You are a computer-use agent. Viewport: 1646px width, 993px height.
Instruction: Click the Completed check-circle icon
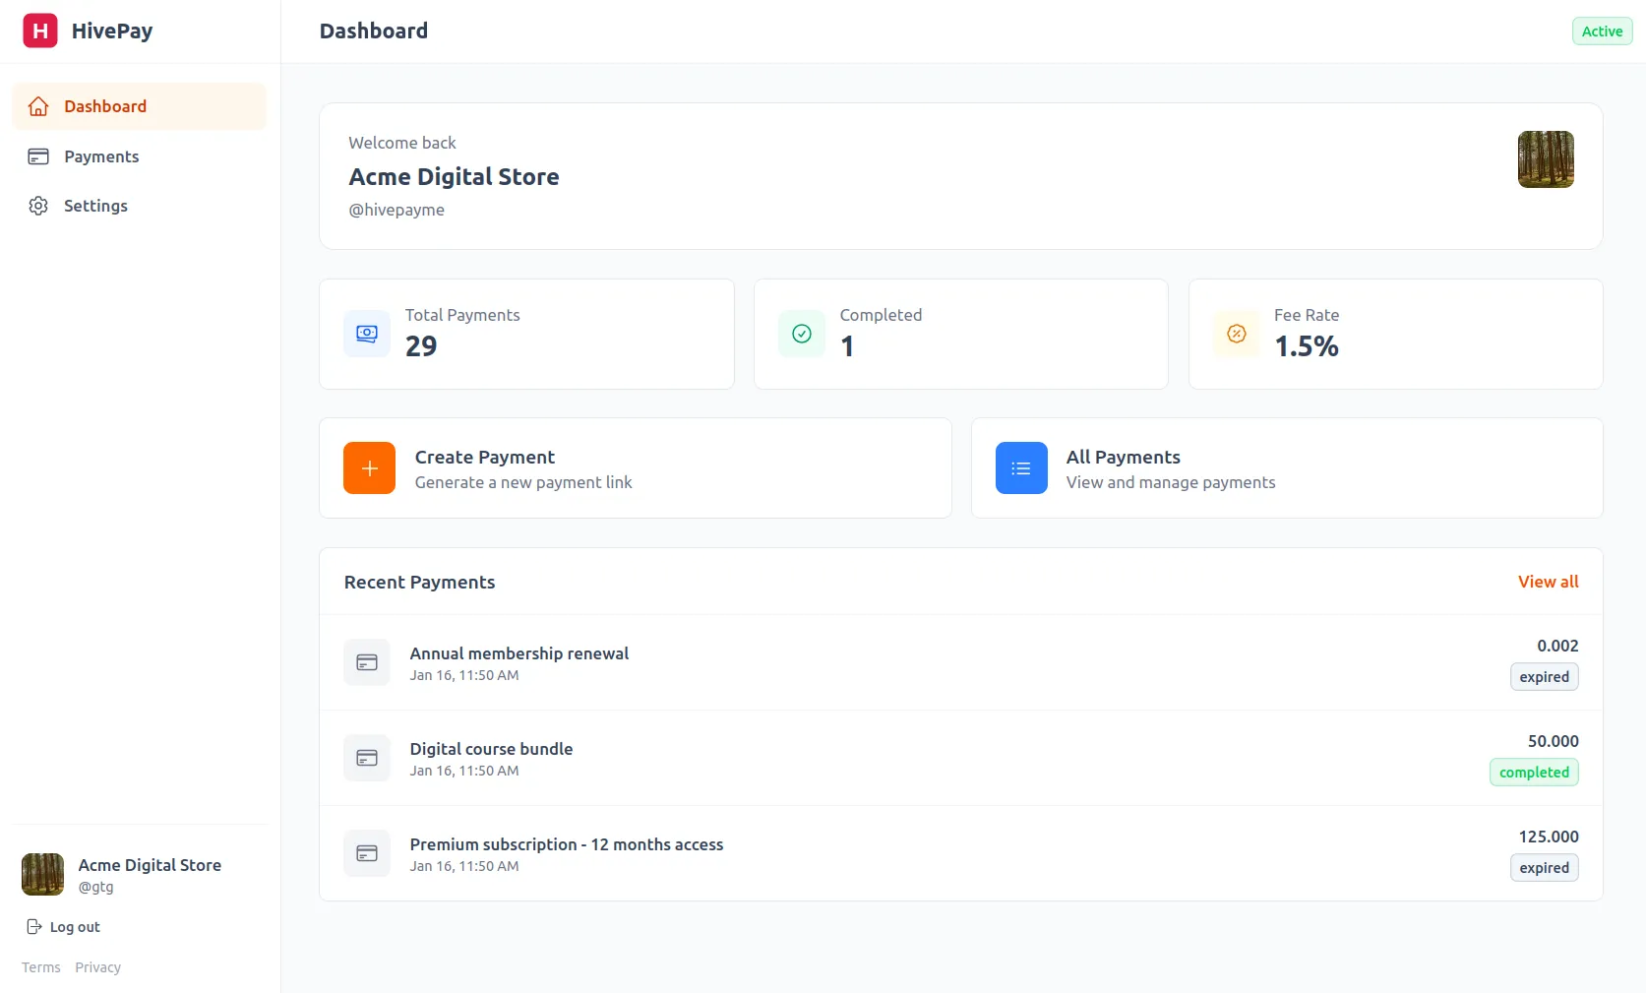[x=801, y=334]
